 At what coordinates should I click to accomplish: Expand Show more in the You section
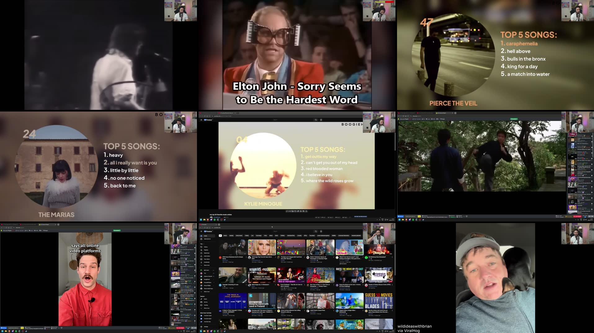[207, 265]
